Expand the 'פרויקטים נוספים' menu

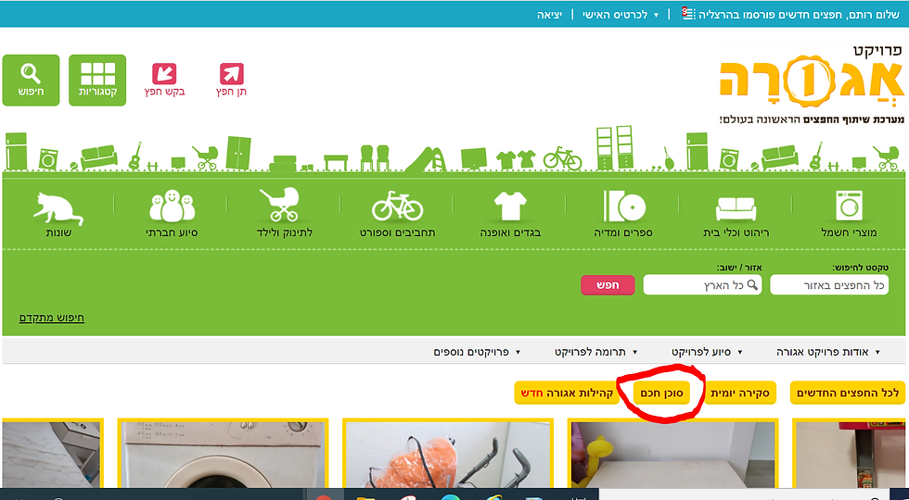[477, 352]
